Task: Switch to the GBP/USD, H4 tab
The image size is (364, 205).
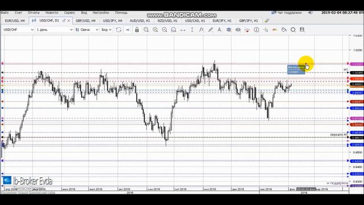Action: tap(85, 20)
